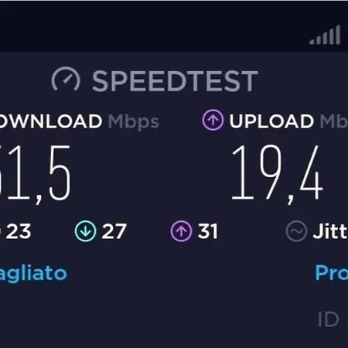Click the download latency value 27

point(114,231)
